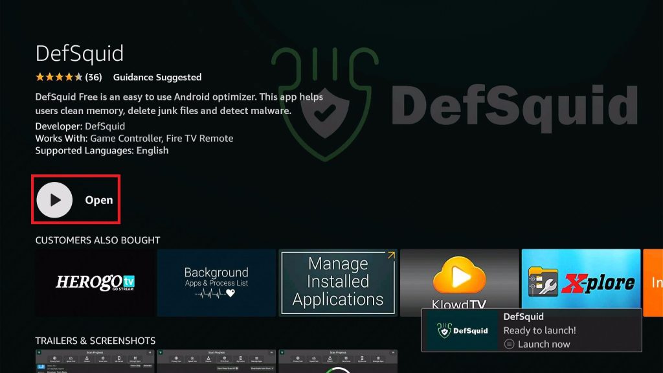
Task: Click the menu icon beside Launch now
Action: tap(509, 345)
